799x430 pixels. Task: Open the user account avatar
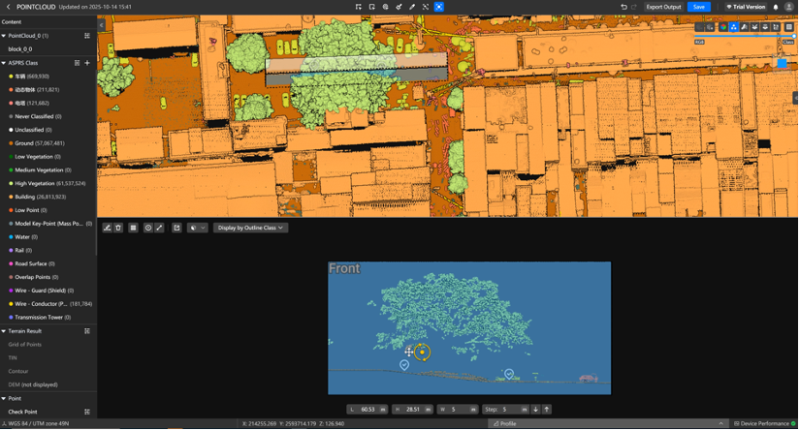click(x=789, y=7)
